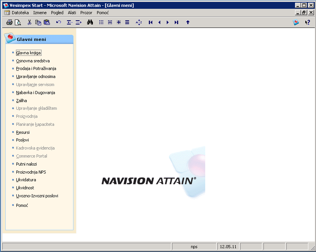Open Pomoć link in Glavni meni panel

[22, 205]
